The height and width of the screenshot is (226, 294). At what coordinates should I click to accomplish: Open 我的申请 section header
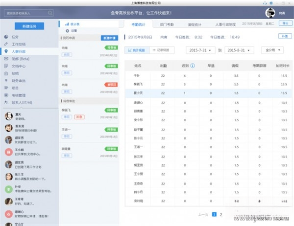pos(69,38)
